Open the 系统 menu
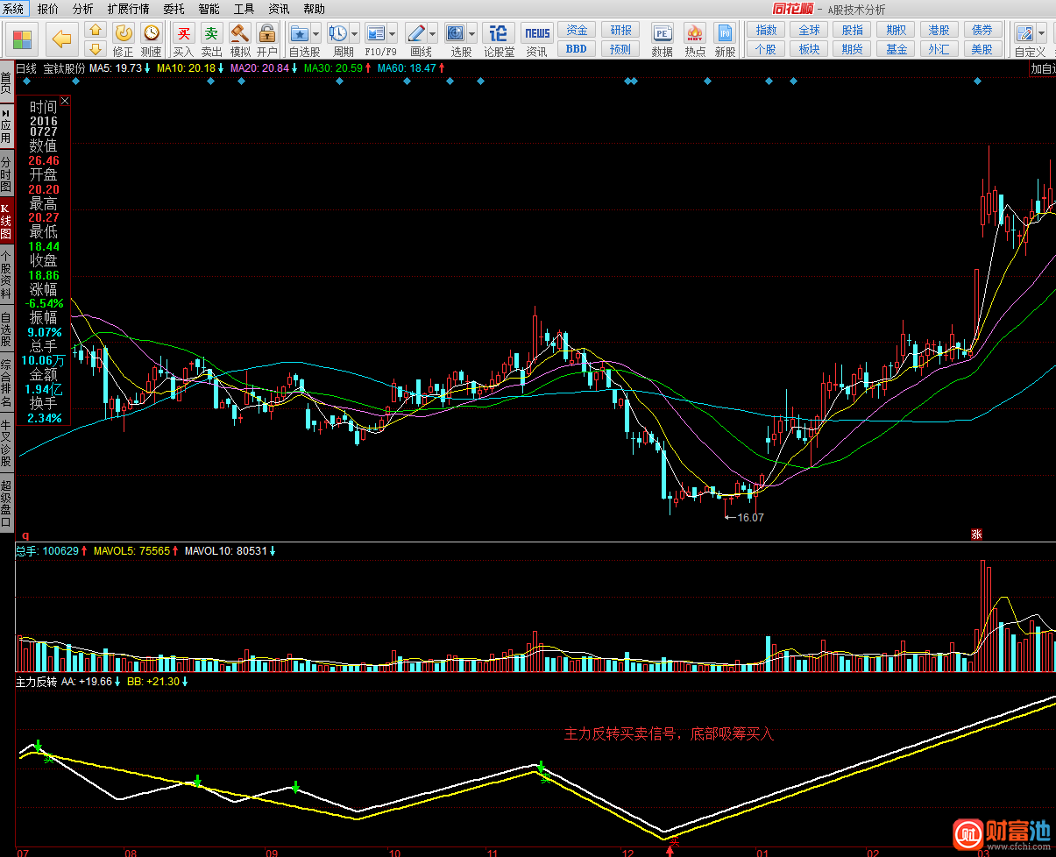This screenshot has height=857, width=1056. 13,9
